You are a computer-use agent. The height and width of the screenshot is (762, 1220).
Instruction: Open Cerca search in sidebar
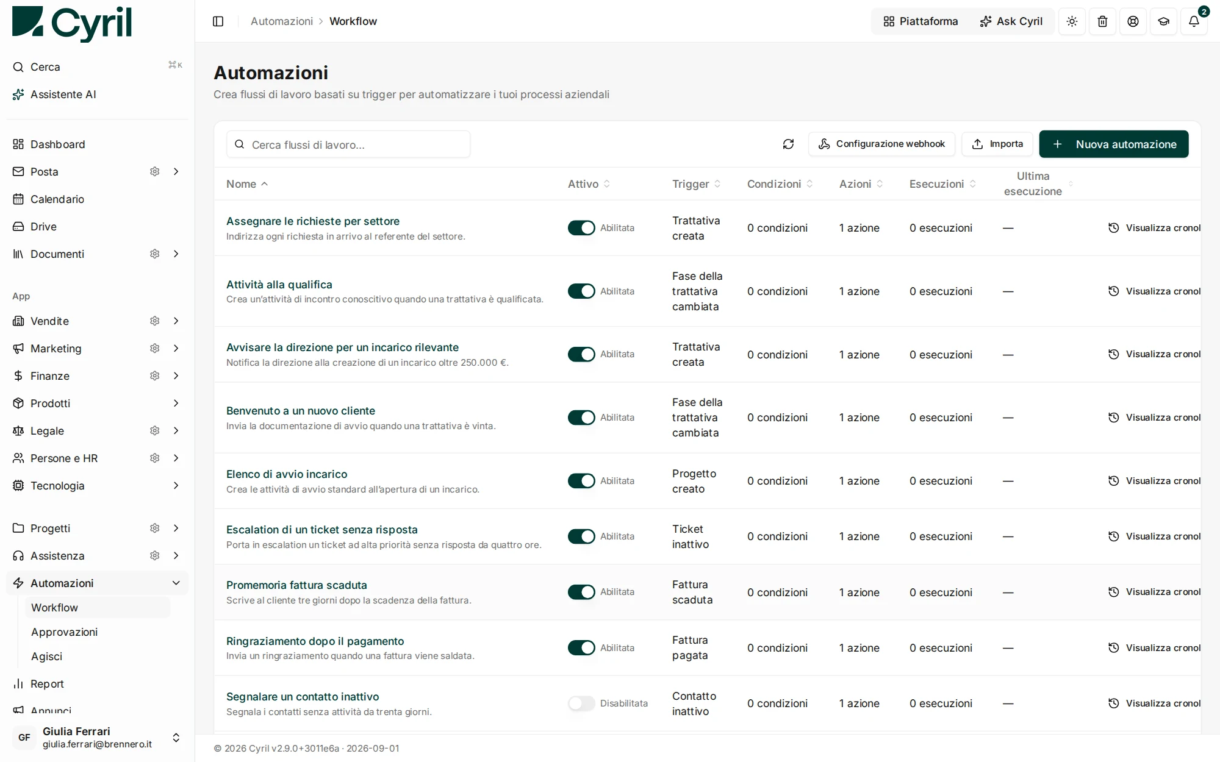pyautogui.click(x=98, y=67)
